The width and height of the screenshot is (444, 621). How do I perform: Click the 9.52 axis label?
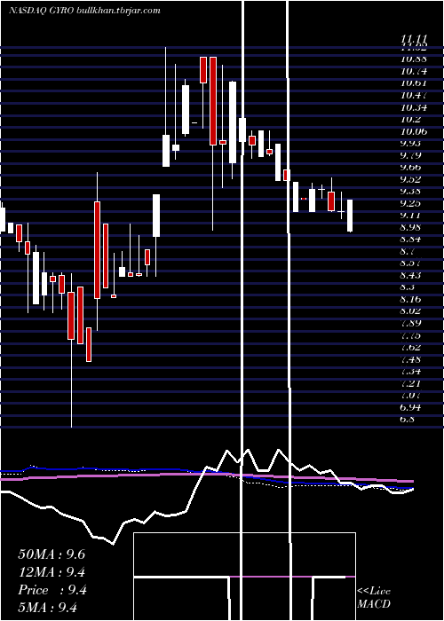click(x=410, y=179)
